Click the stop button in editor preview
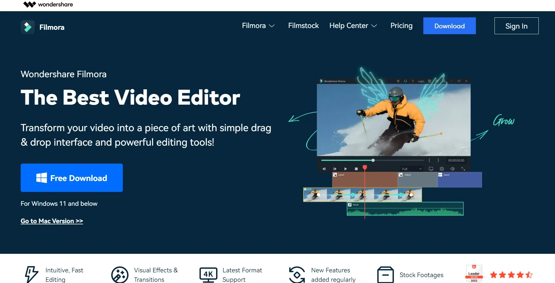This screenshot has height=283, width=555. point(356,169)
